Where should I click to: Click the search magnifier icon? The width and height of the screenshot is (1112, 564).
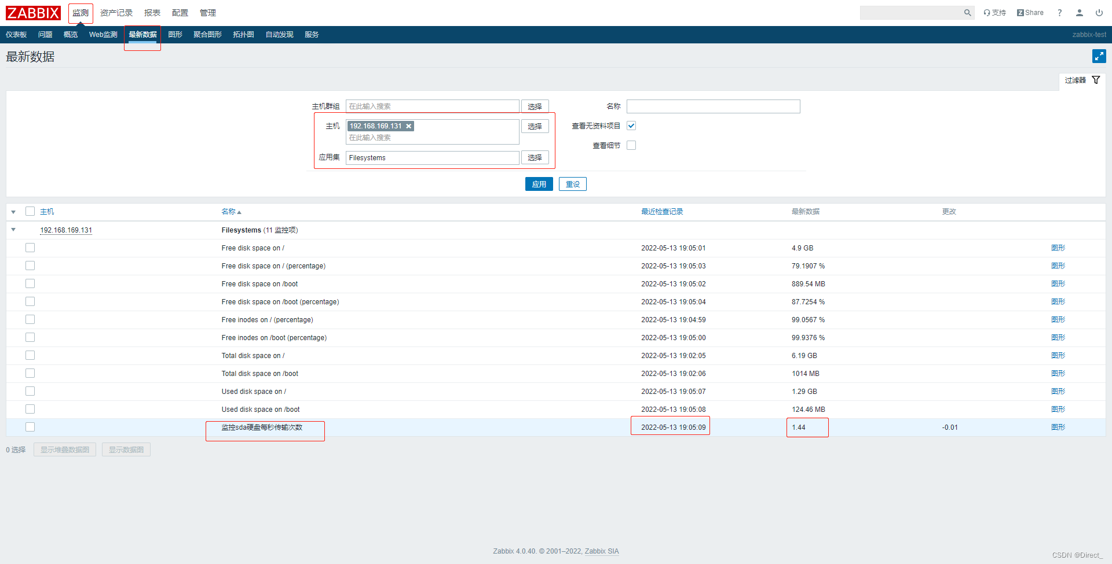(967, 13)
